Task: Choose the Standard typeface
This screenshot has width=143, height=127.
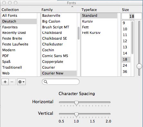Action: point(99,15)
